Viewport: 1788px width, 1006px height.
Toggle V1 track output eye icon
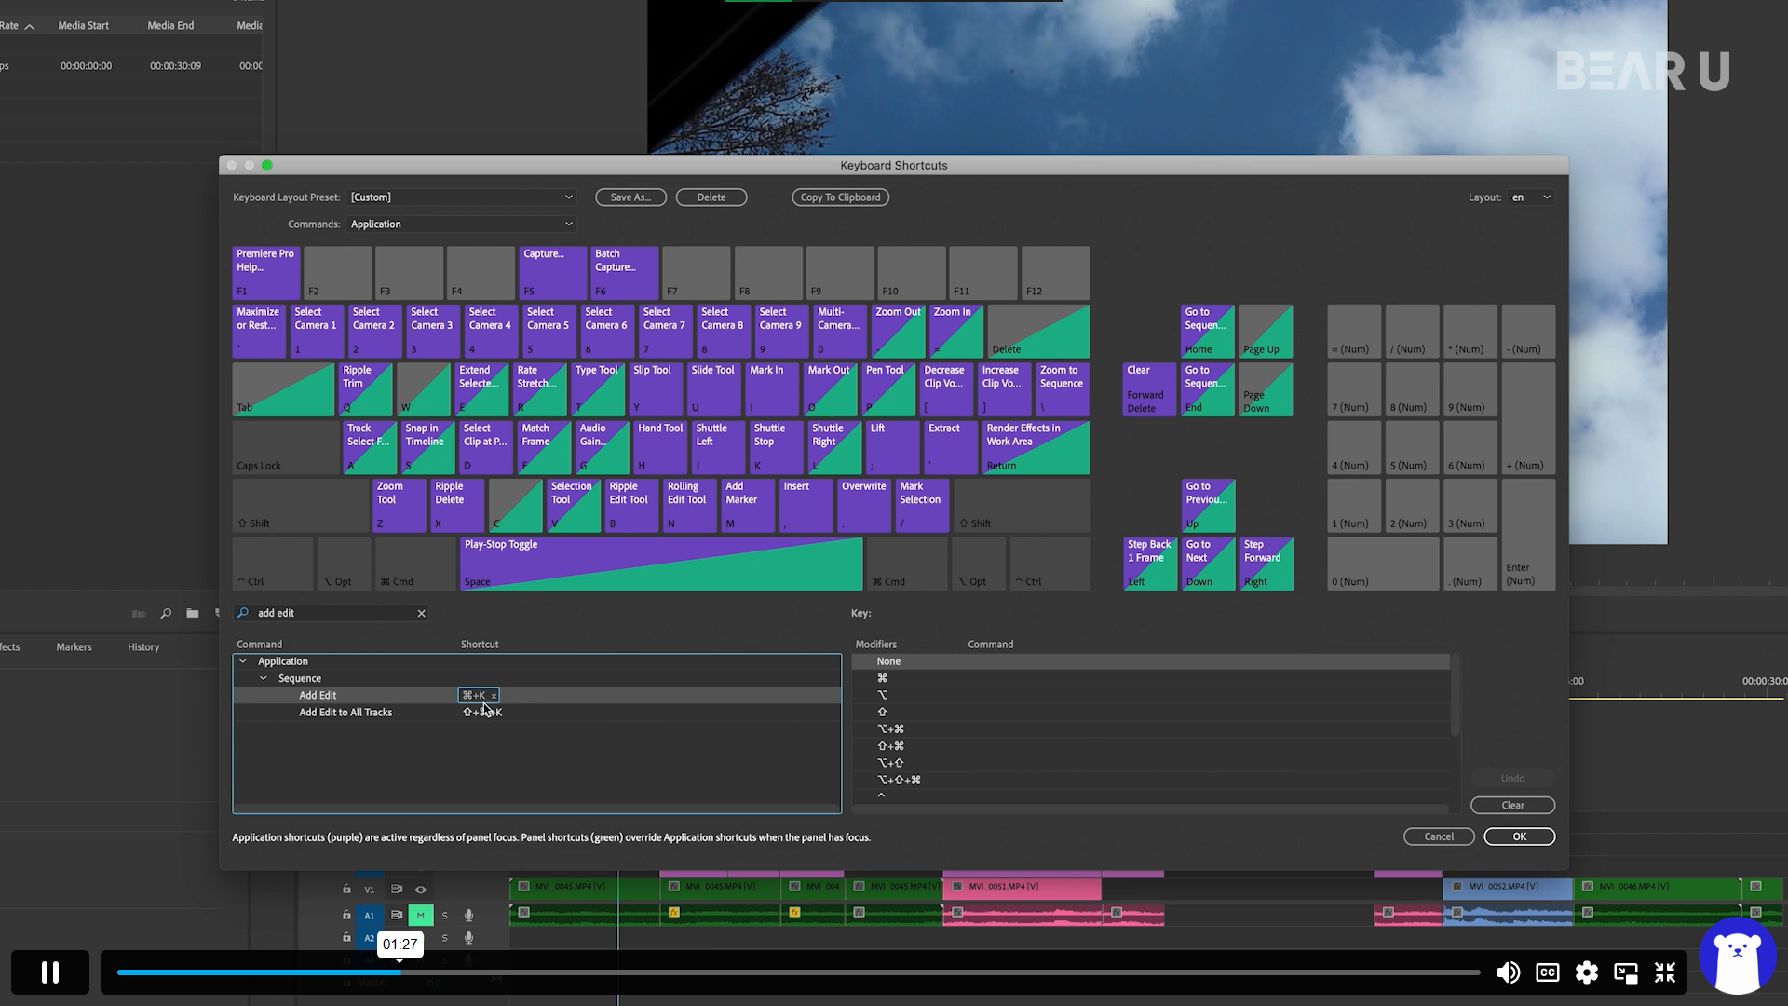[x=420, y=890]
